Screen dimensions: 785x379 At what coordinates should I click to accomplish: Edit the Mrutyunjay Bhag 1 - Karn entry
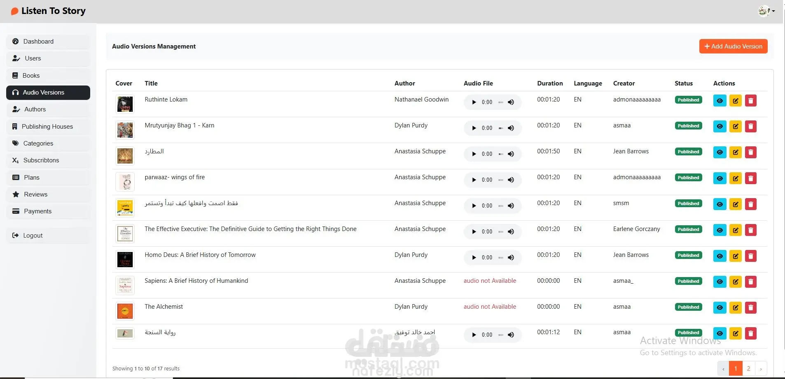(735, 127)
